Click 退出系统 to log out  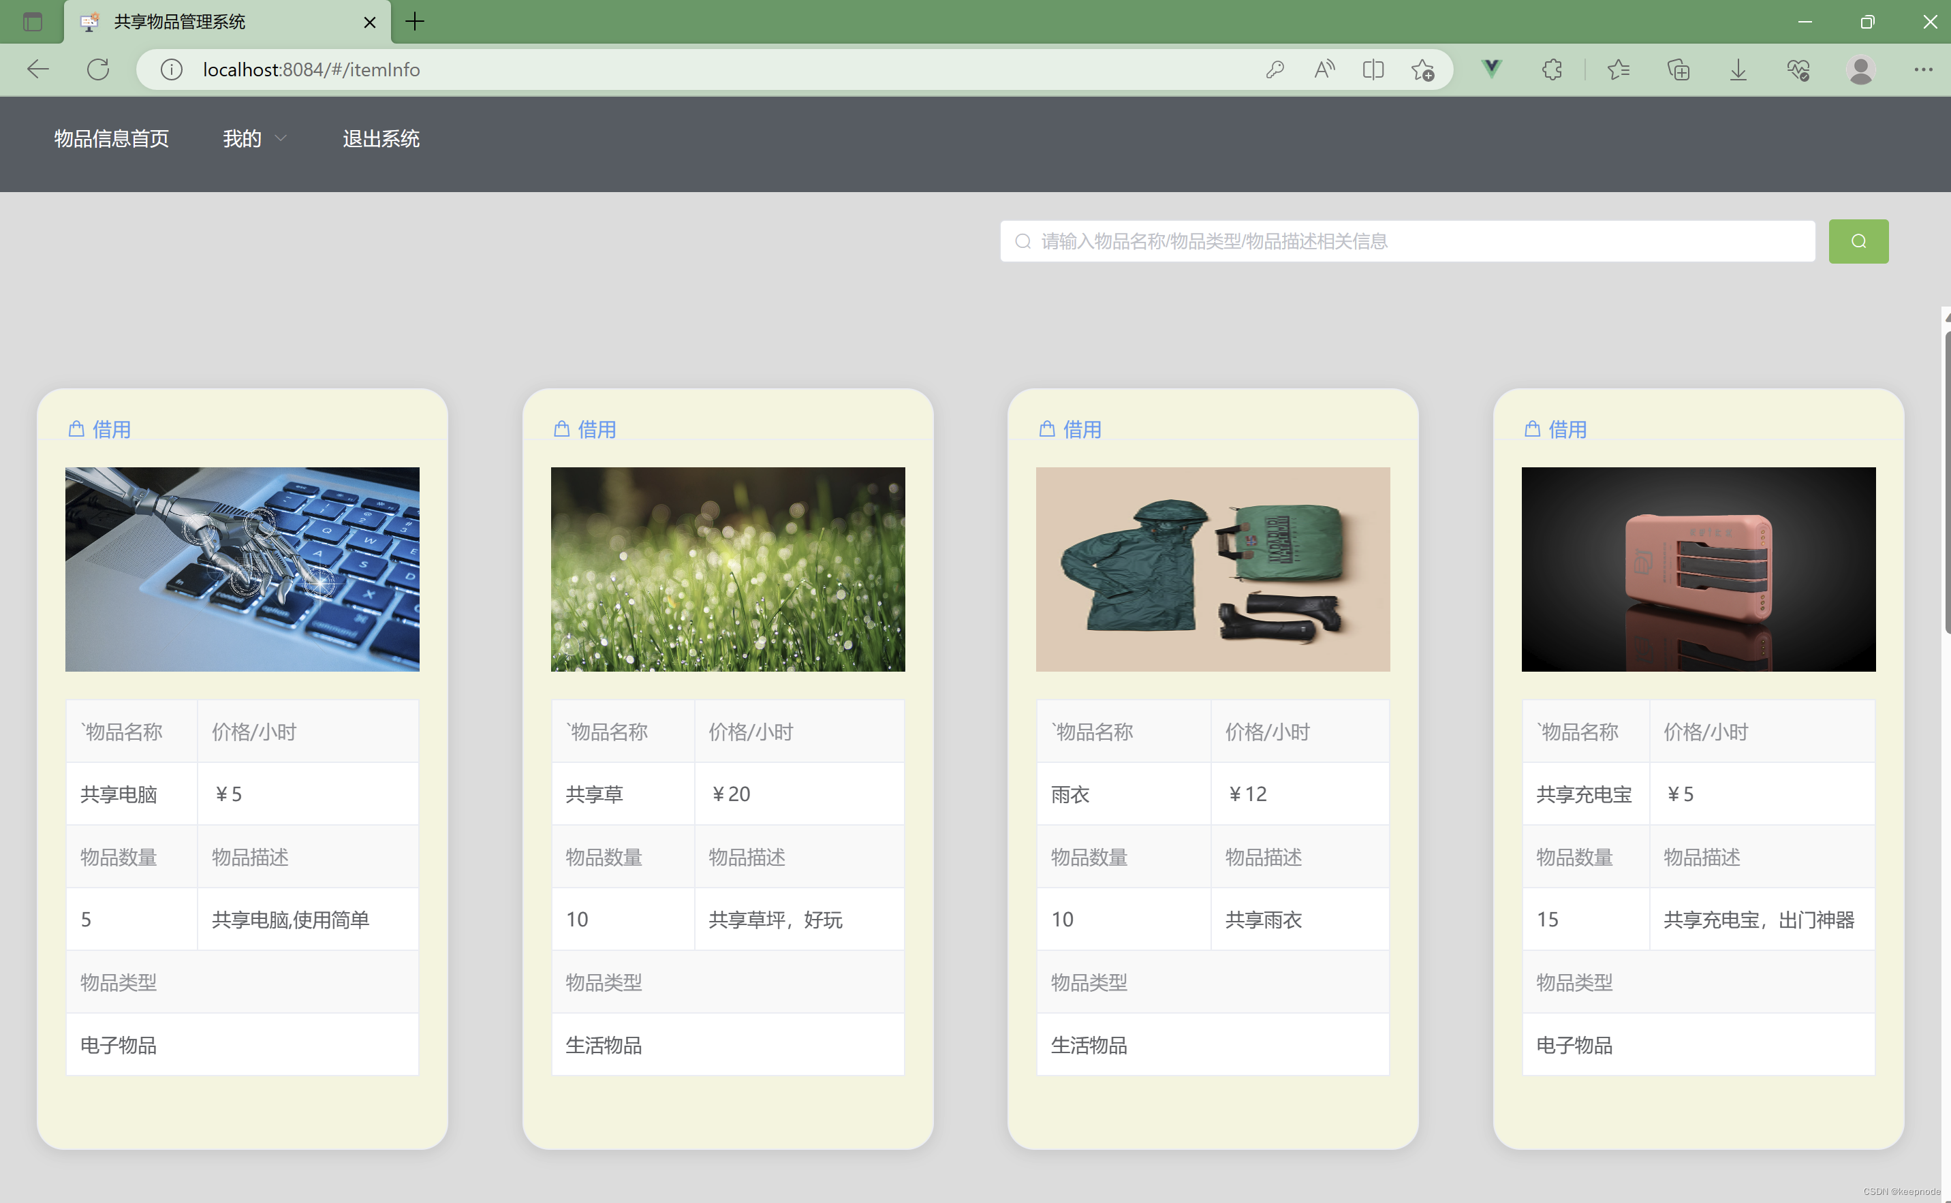point(381,138)
